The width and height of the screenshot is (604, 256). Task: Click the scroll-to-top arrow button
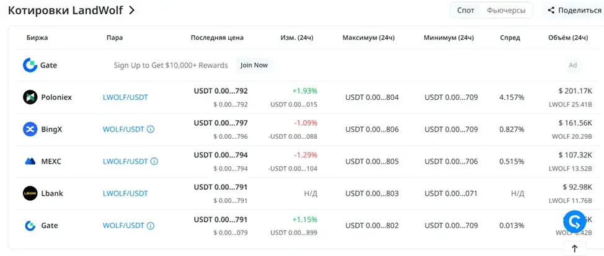point(574,249)
